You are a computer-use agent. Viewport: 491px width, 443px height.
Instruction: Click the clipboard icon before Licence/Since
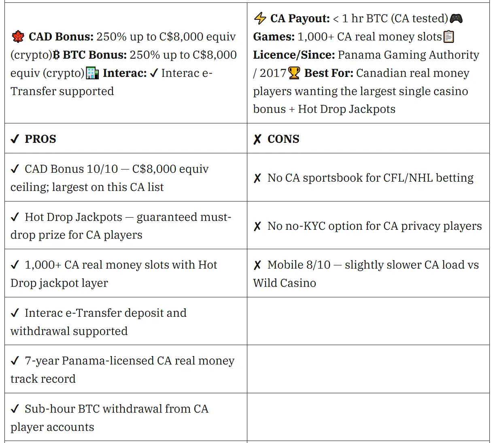(449, 37)
